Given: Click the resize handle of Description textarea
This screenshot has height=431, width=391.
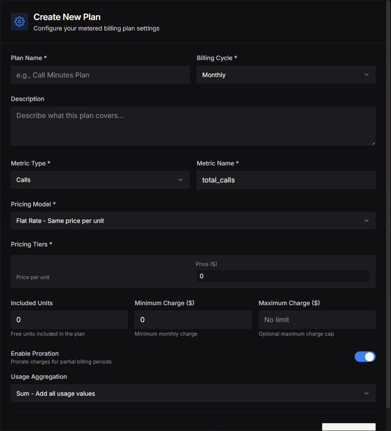Looking at the screenshot, I should click(x=374, y=143).
